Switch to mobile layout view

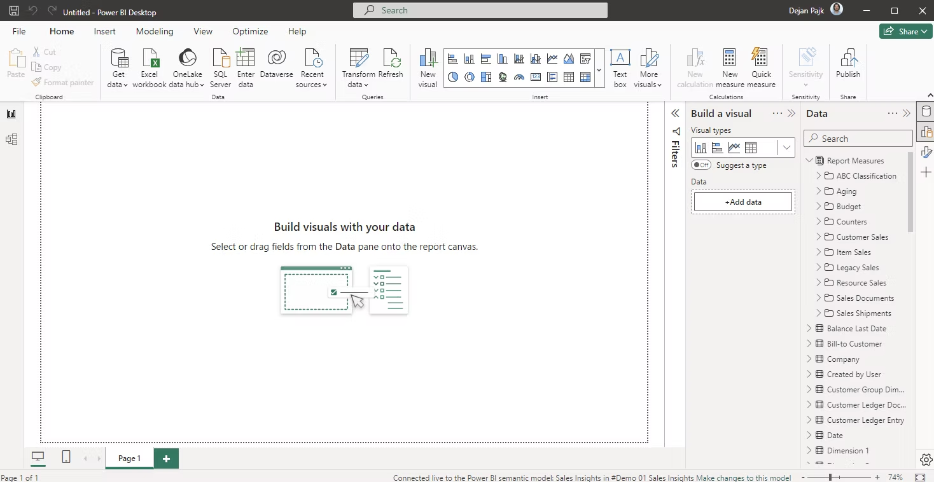tap(66, 457)
